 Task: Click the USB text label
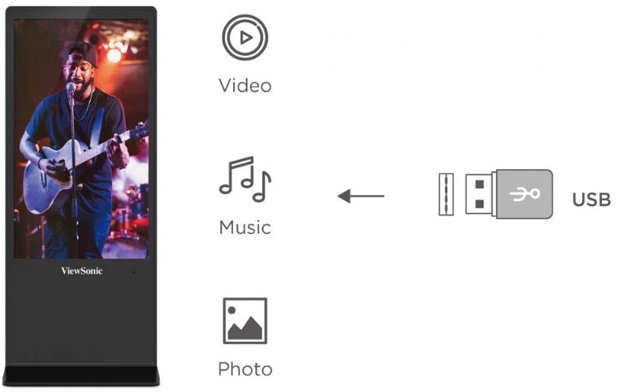tap(592, 200)
